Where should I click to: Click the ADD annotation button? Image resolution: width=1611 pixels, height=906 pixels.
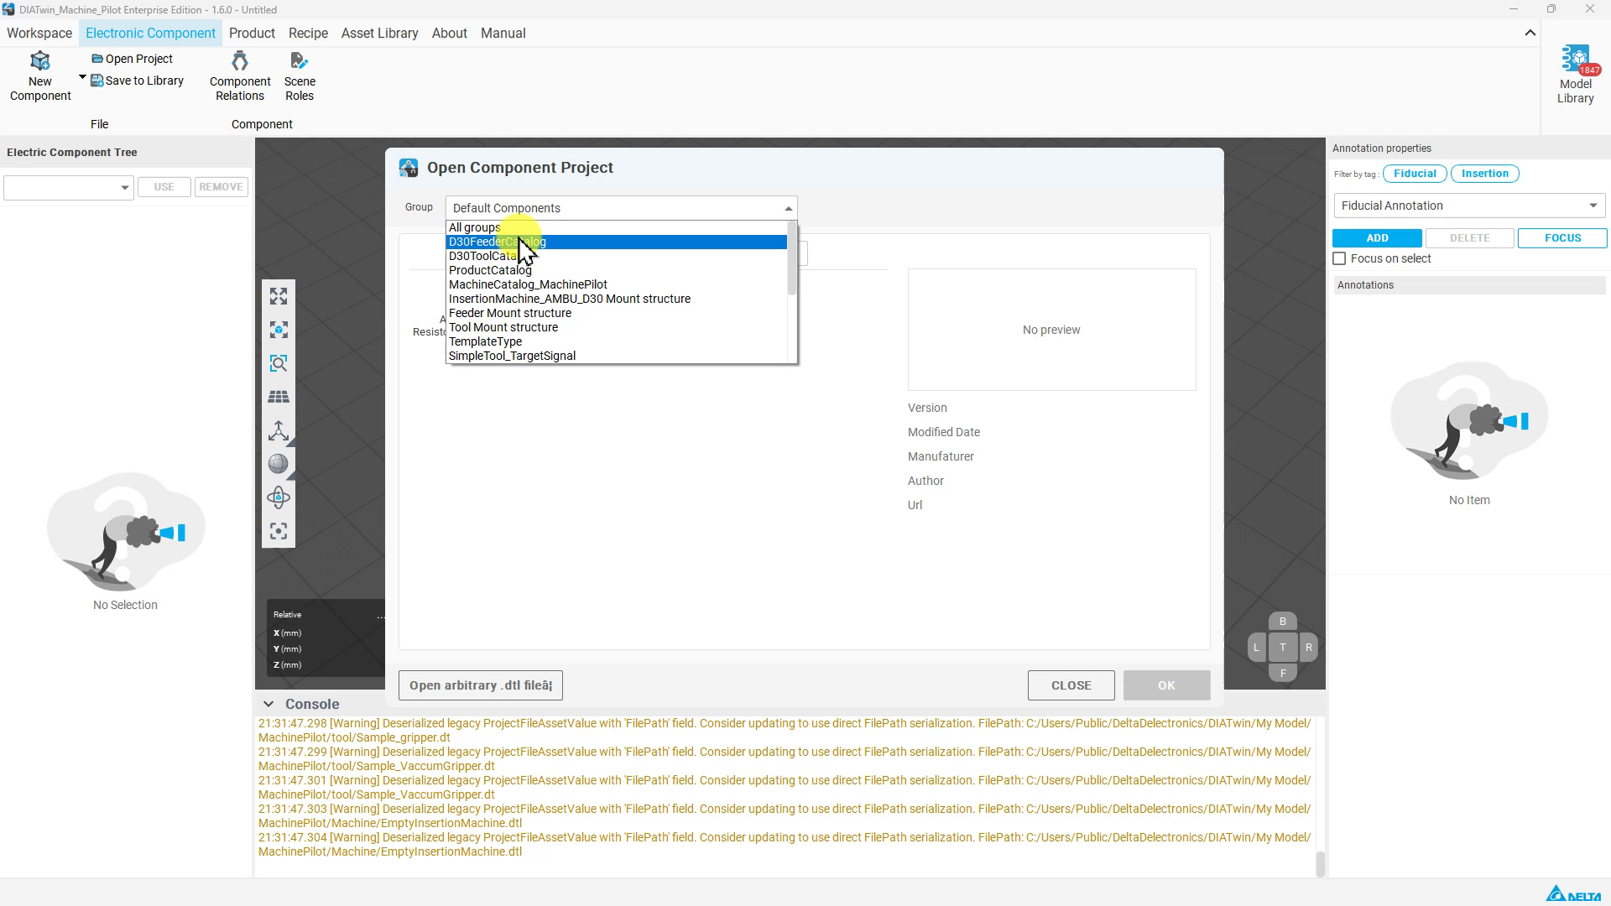click(1377, 238)
